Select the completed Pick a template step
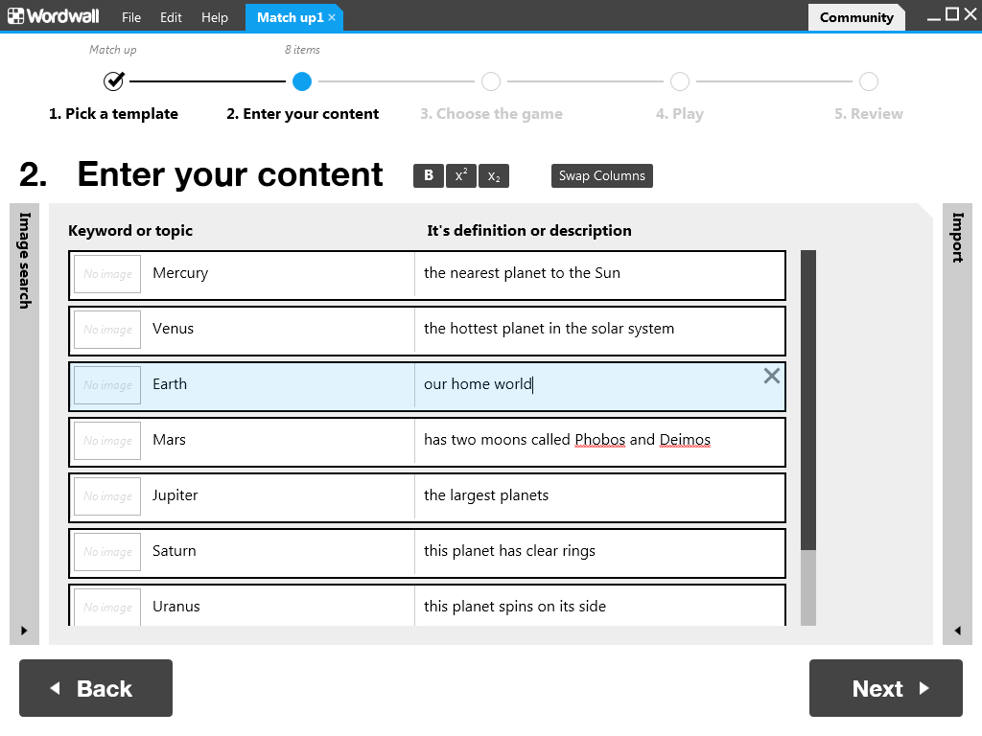Image resolution: width=982 pixels, height=736 pixels. [114, 81]
